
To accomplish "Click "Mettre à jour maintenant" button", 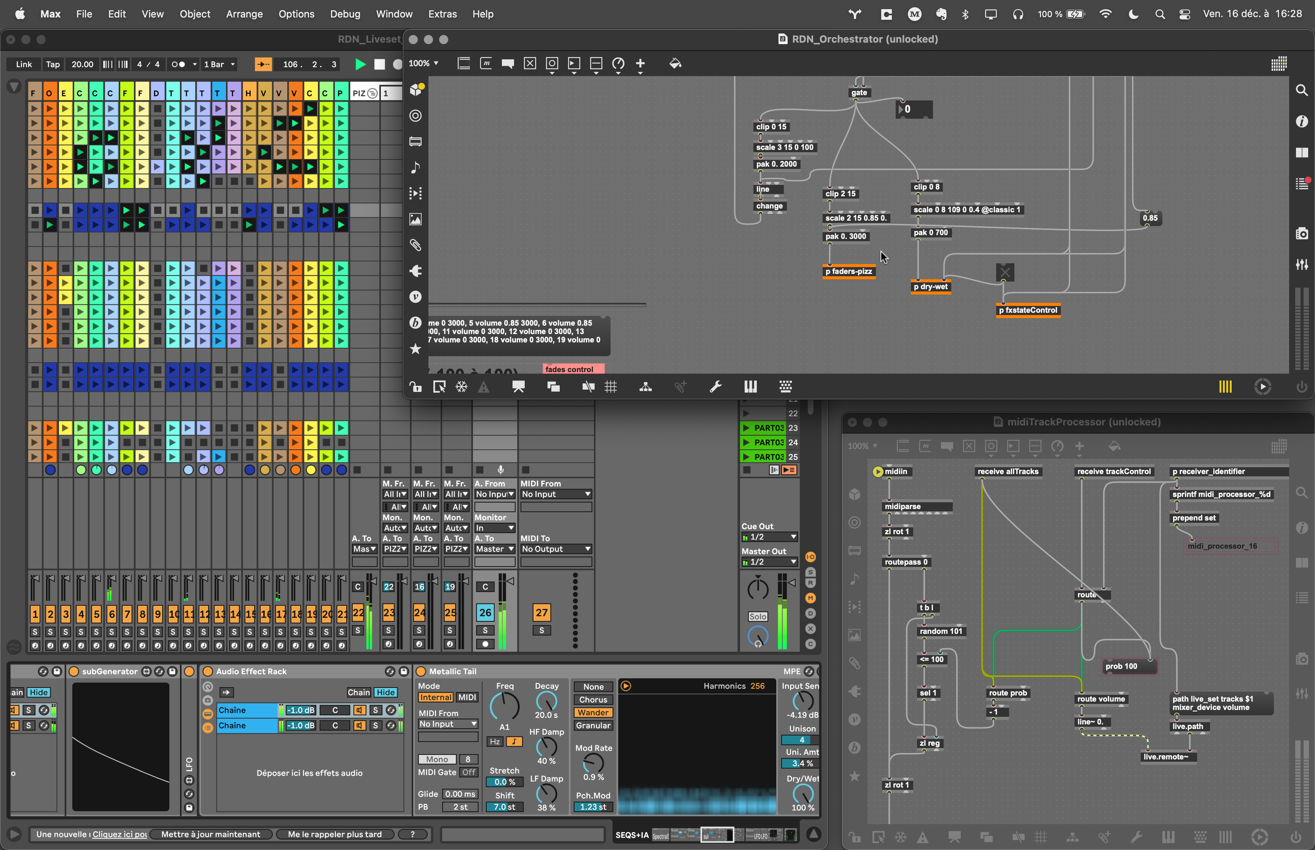I will [210, 834].
